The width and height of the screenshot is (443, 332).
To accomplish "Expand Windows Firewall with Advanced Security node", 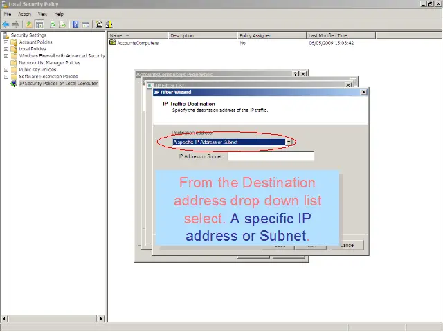I will pyautogui.click(x=6, y=56).
